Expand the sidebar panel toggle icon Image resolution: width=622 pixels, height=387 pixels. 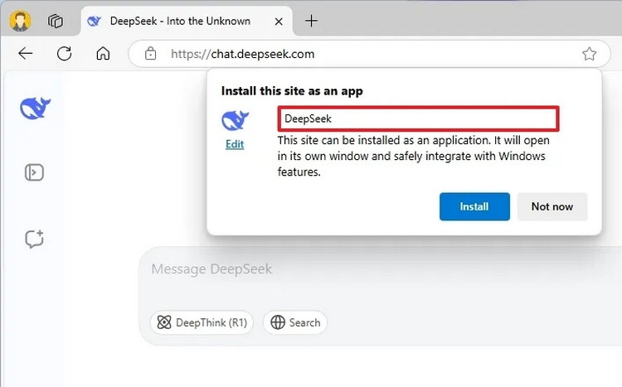click(34, 172)
